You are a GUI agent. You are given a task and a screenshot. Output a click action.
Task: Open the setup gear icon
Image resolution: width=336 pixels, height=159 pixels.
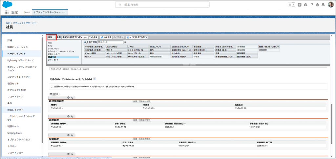[x=317, y=5]
